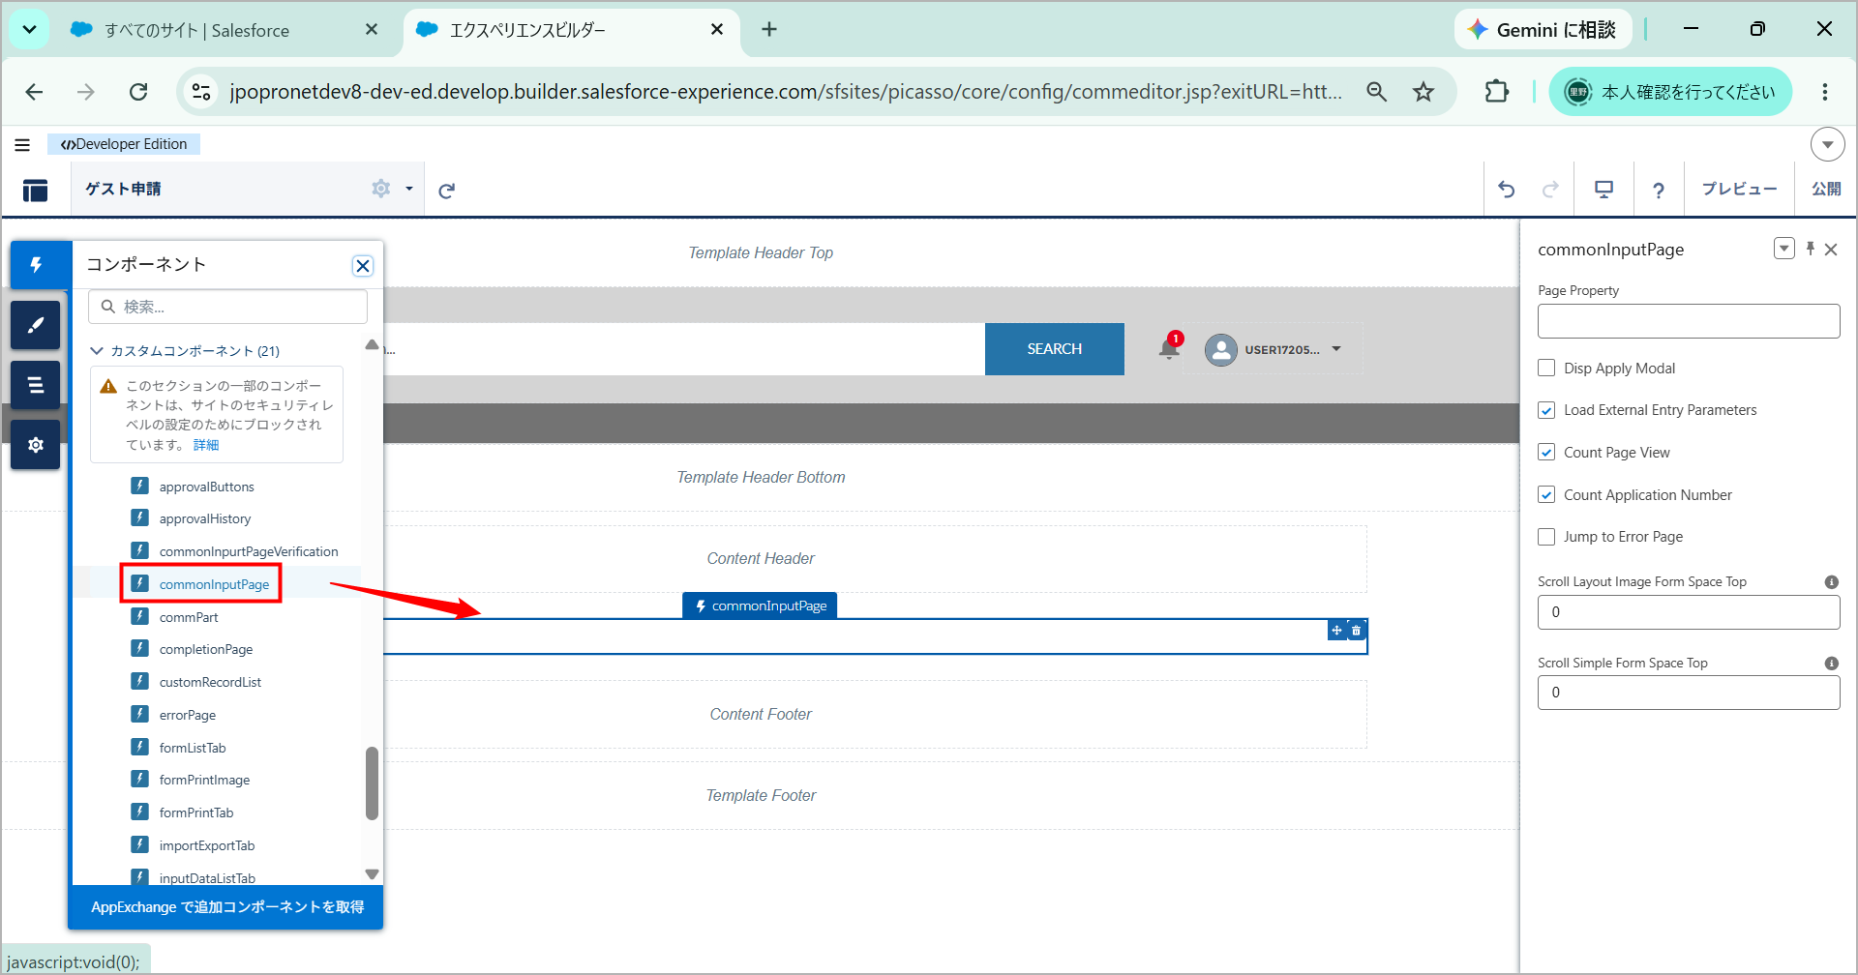1858x975 pixels.
Task: Open the Help question mark icon
Action: coord(1659,191)
